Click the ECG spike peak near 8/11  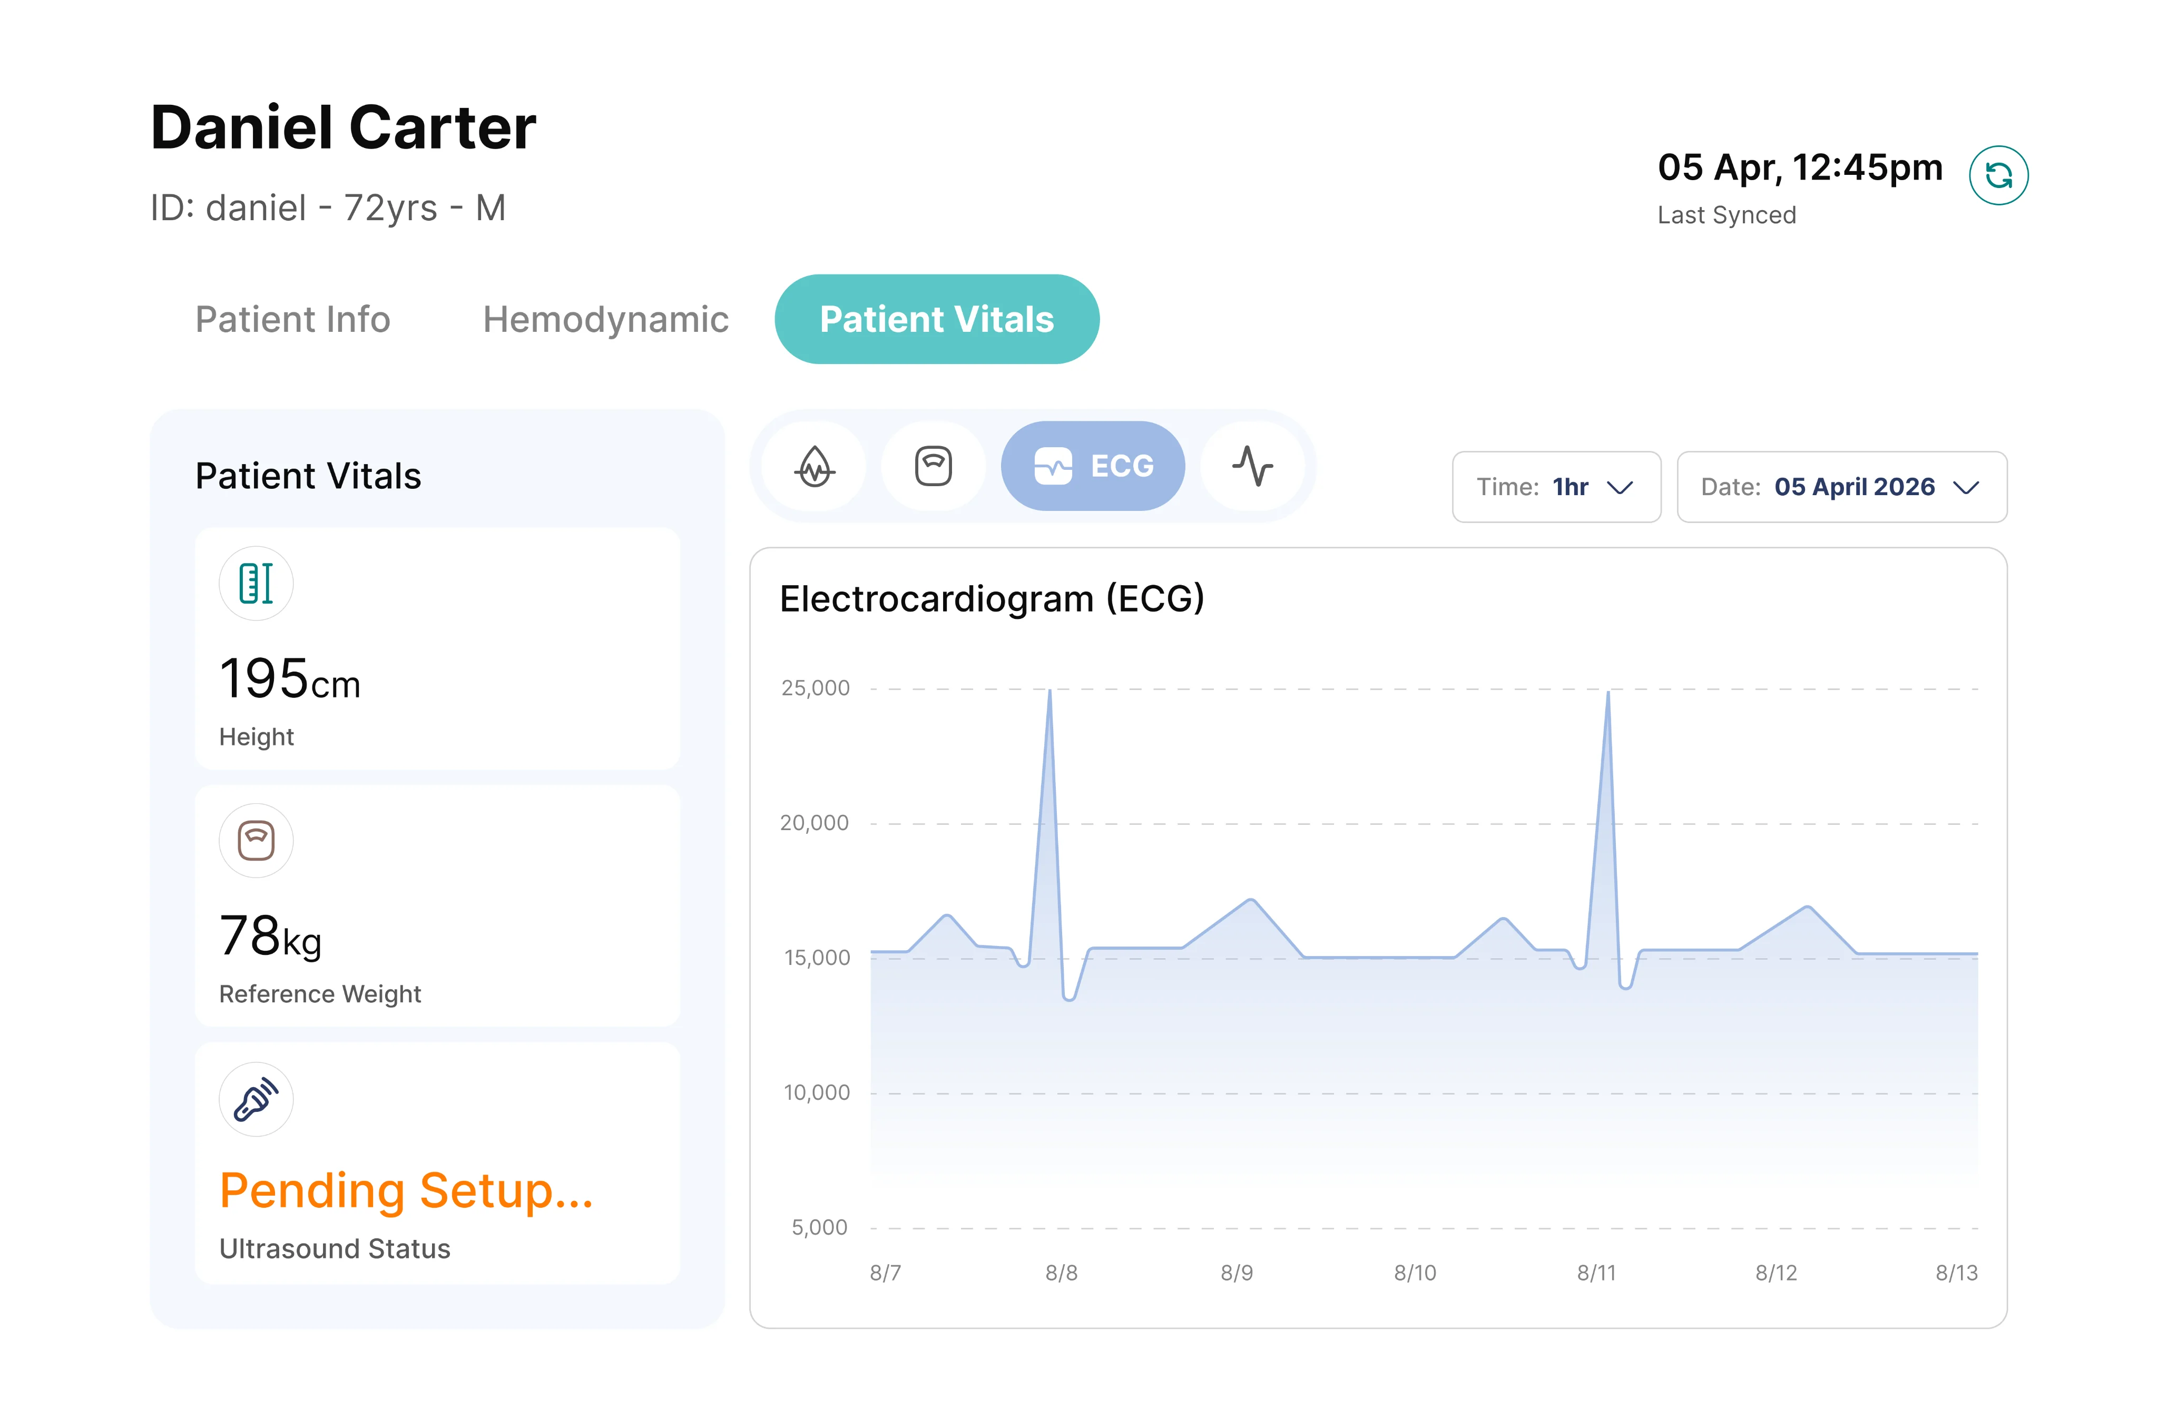click(1608, 694)
